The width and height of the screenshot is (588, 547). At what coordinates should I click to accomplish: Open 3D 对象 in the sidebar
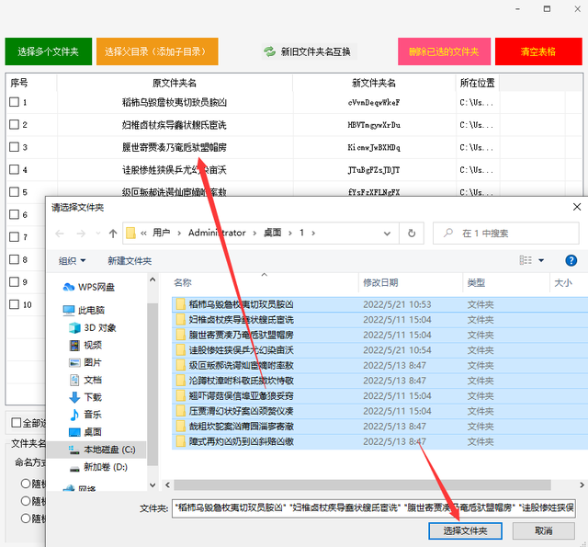tap(93, 328)
